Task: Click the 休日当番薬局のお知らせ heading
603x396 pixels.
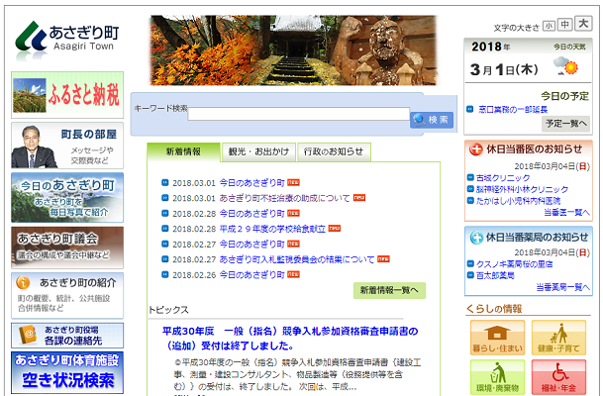Action: [x=537, y=238]
